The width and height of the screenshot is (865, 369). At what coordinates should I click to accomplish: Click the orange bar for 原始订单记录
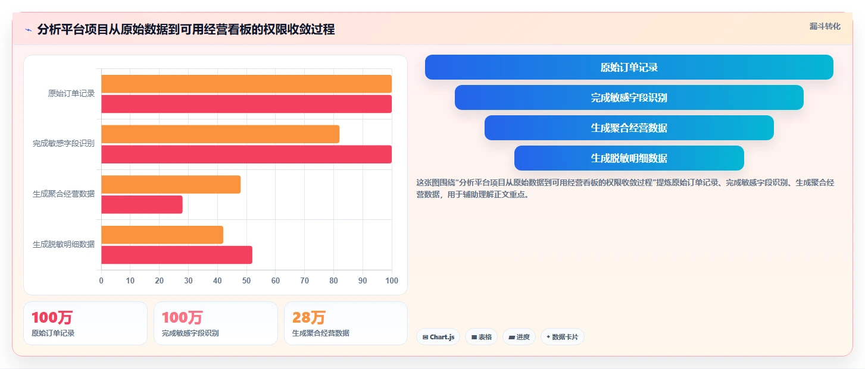tap(246, 84)
